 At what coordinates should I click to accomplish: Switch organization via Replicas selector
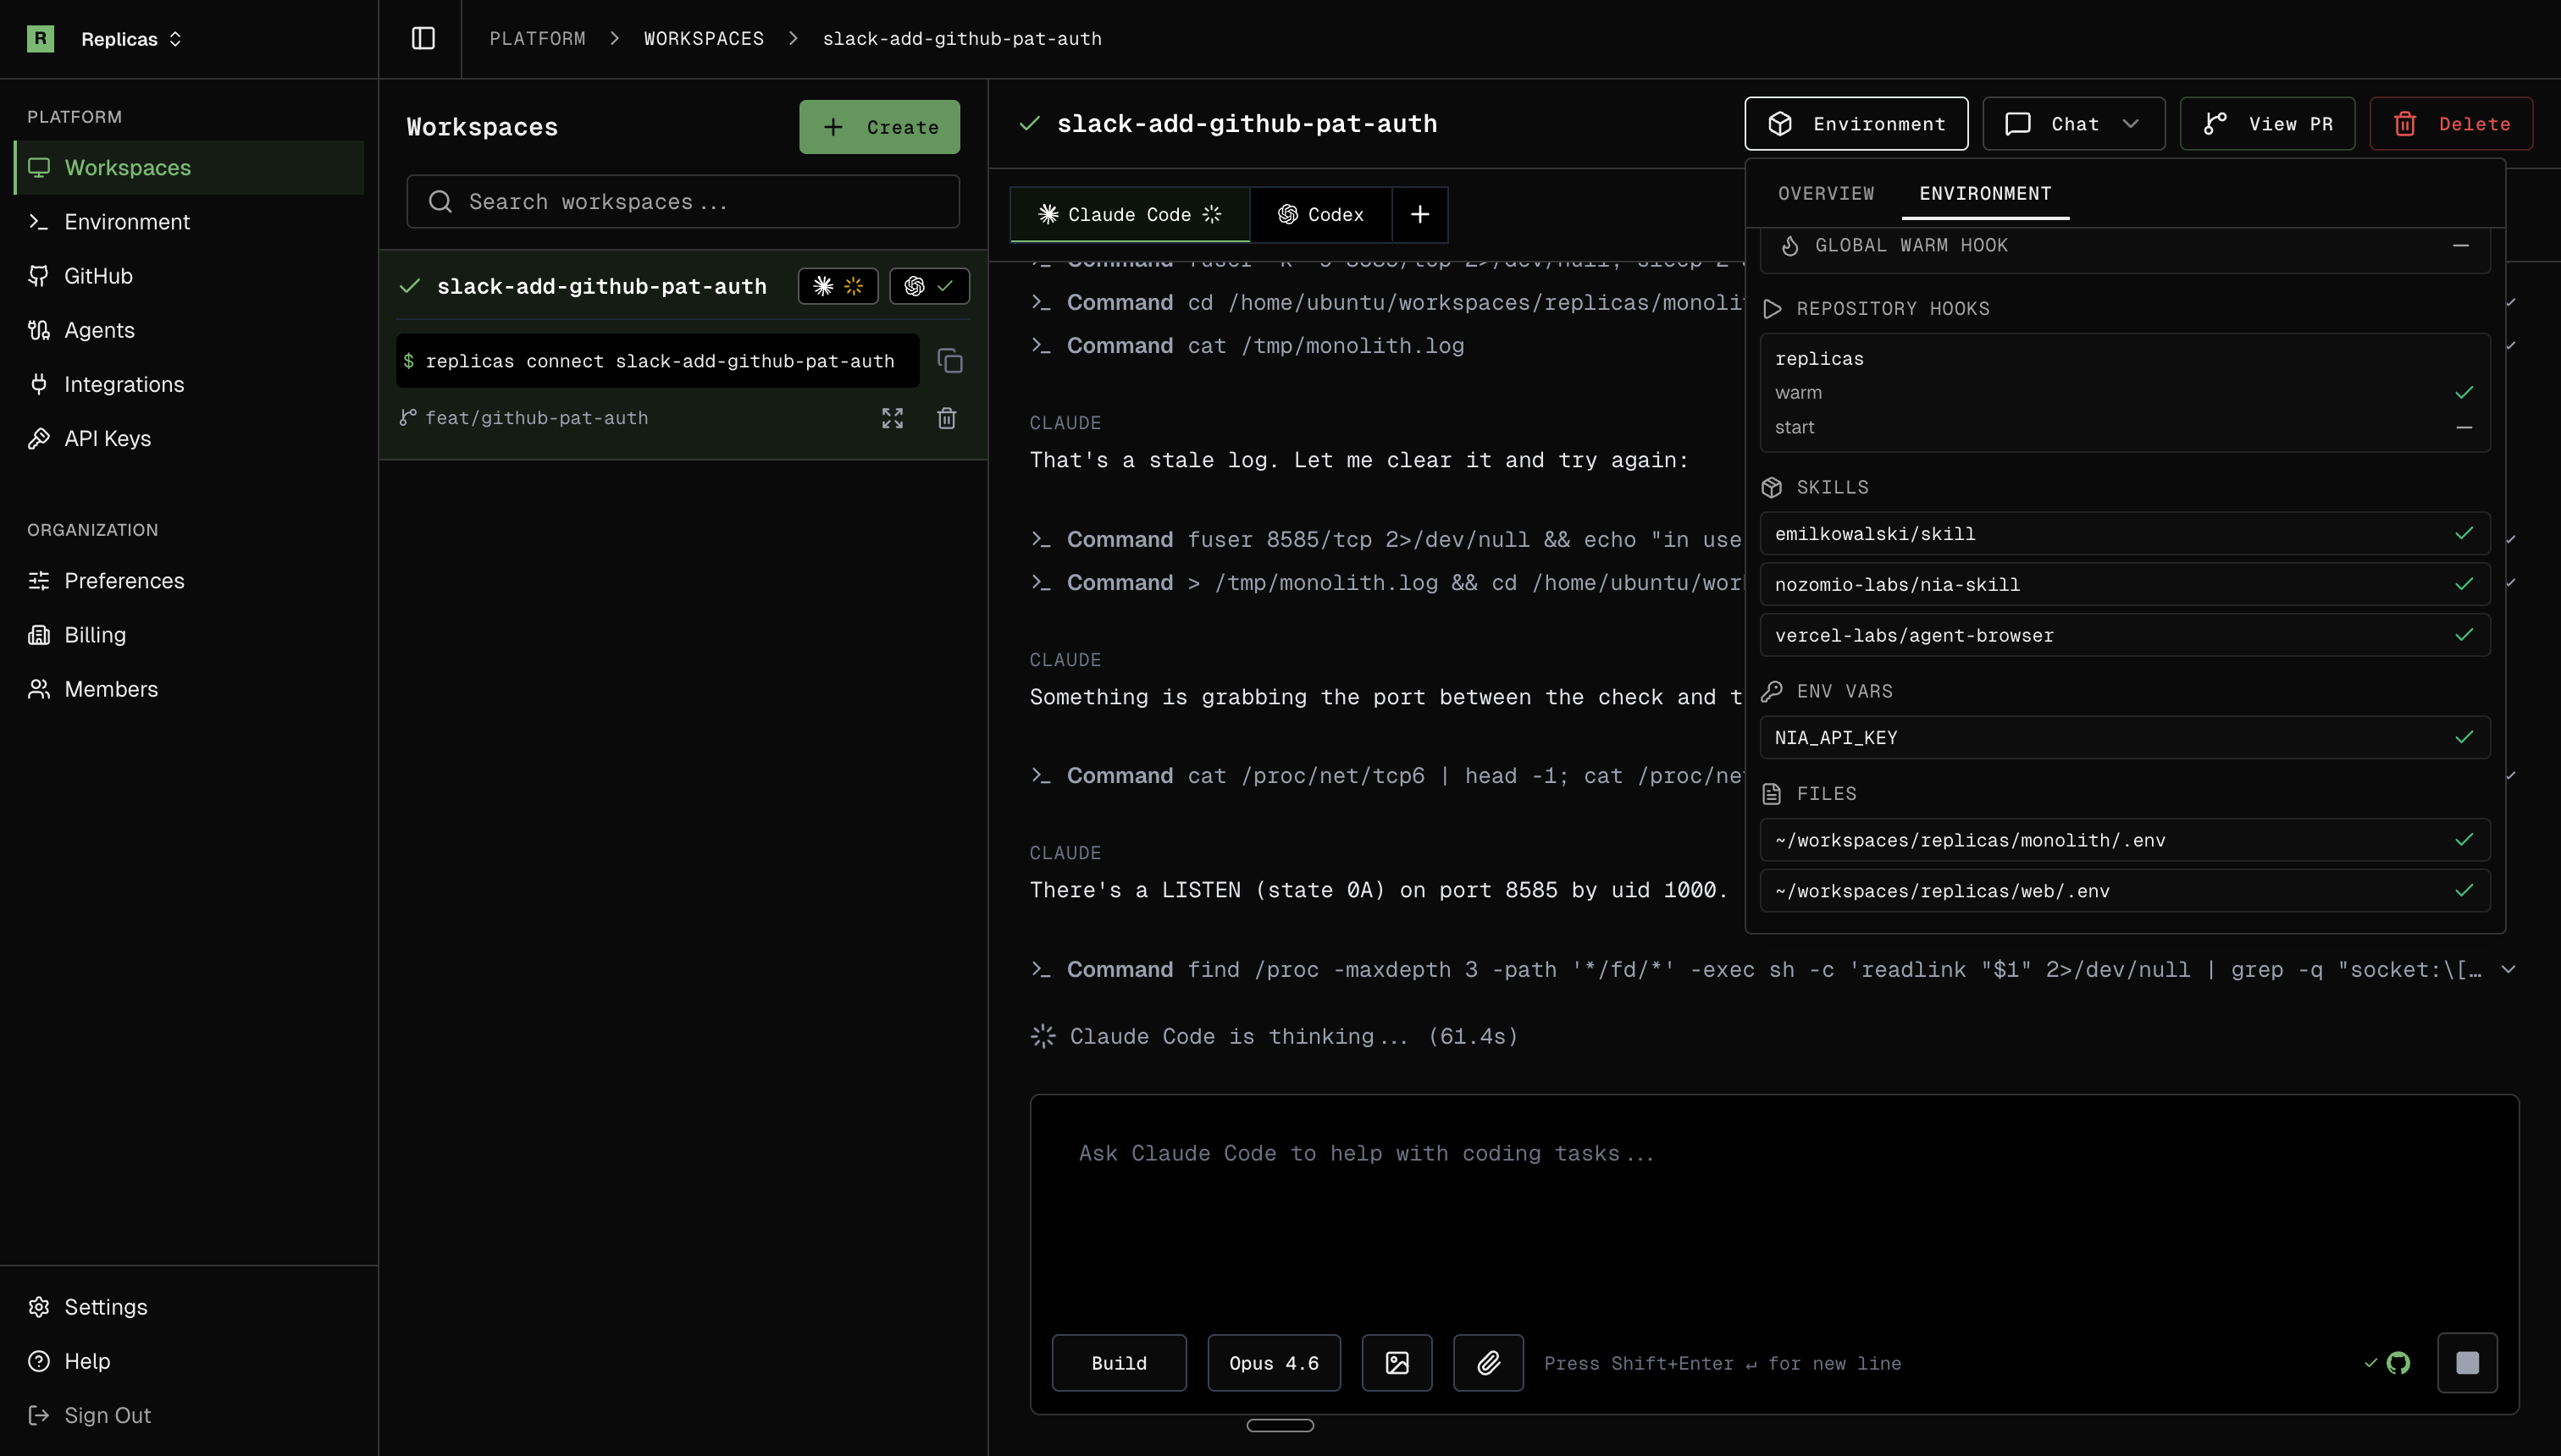(x=131, y=38)
